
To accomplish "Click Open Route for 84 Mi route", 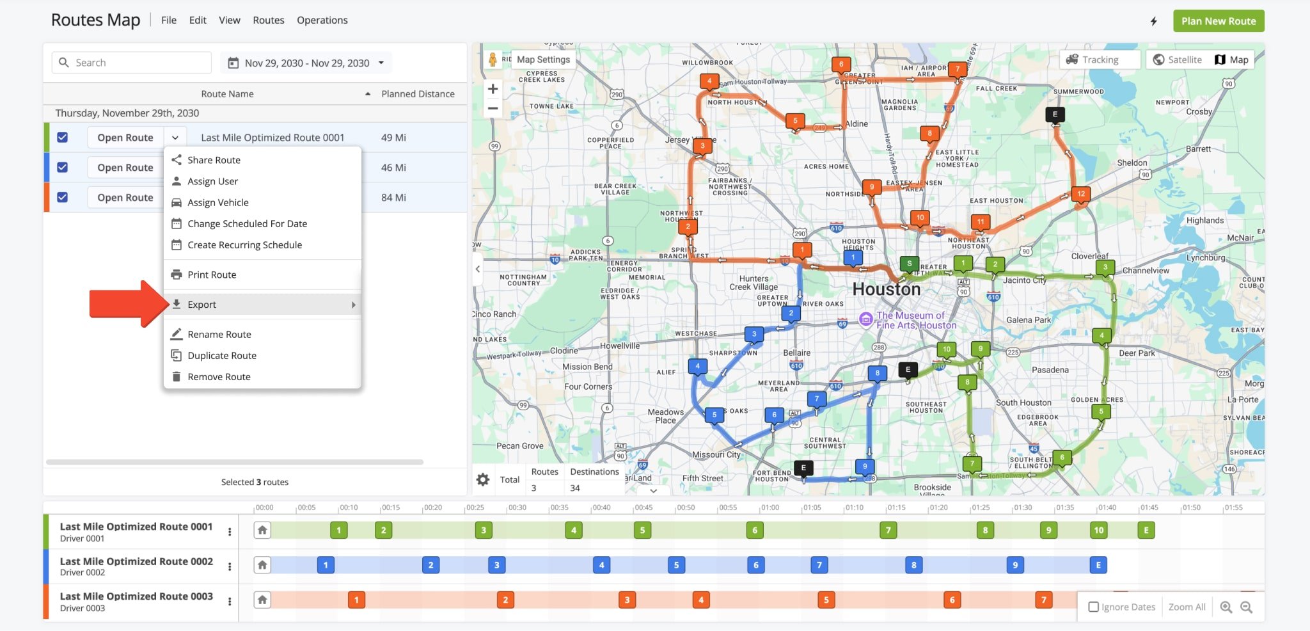I will [125, 198].
